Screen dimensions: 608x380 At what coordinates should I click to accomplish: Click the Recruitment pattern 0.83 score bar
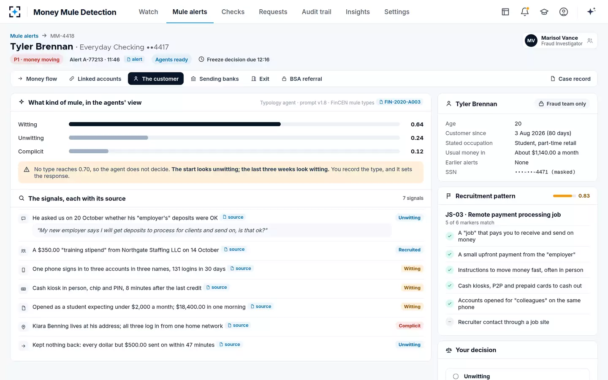[565, 196]
